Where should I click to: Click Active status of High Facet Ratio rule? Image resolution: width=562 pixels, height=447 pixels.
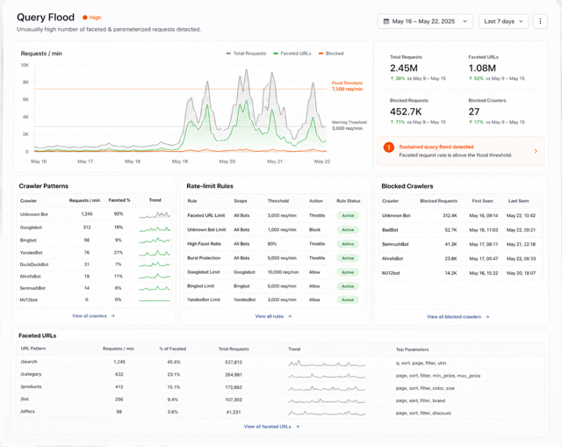pyautogui.click(x=348, y=244)
